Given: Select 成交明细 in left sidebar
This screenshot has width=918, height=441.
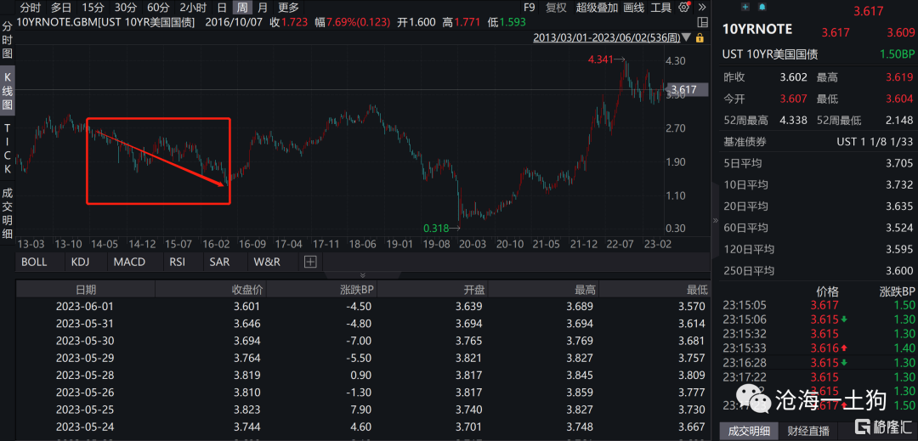Looking at the screenshot, I should click(8, 213).
